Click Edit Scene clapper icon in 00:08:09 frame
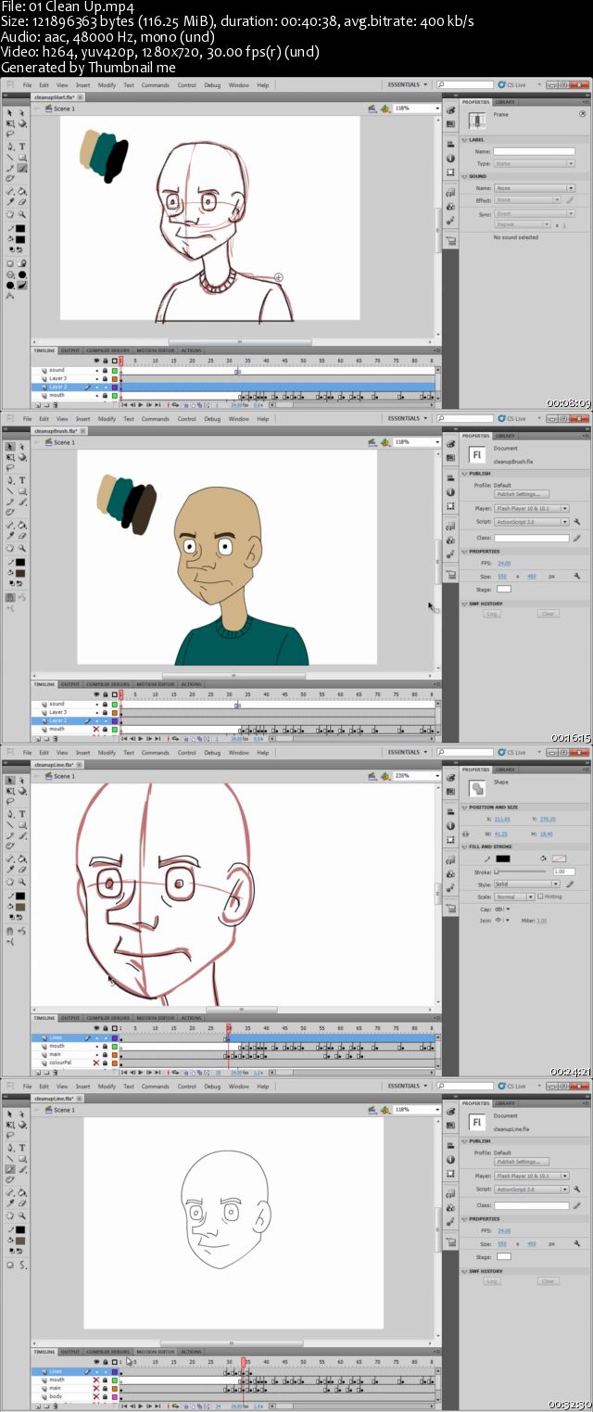The width and height of the screenshot is (593, 1412). (371, 108)
